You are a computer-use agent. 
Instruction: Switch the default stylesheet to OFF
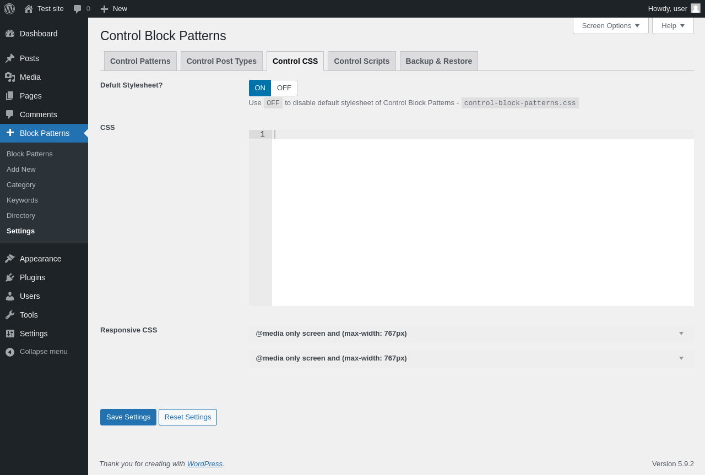coord(284,88)
